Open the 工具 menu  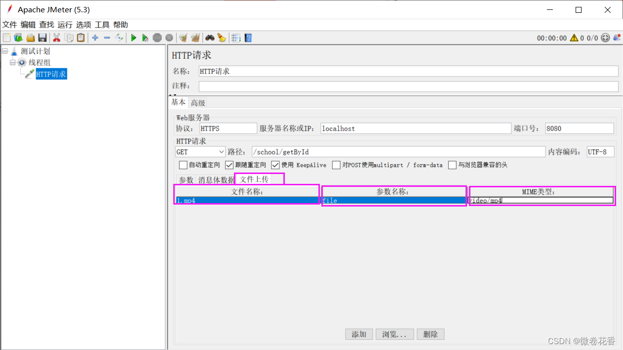[x=102, y=25]
